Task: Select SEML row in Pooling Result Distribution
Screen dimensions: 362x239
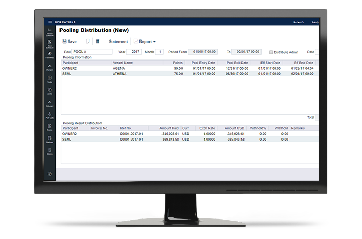Action: click(x=190, y=140)
